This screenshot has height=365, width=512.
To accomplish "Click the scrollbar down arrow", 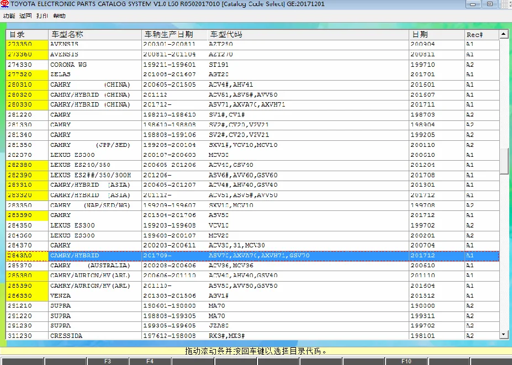I will [x=503, y=335].
